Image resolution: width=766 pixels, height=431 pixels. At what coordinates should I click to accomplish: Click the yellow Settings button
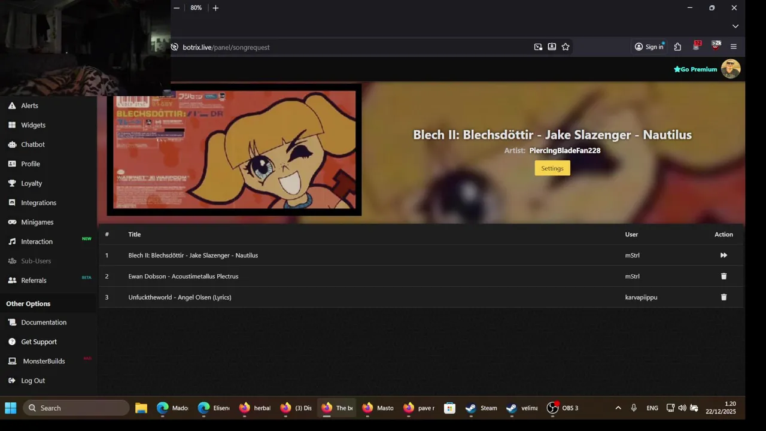click(552, 168)
